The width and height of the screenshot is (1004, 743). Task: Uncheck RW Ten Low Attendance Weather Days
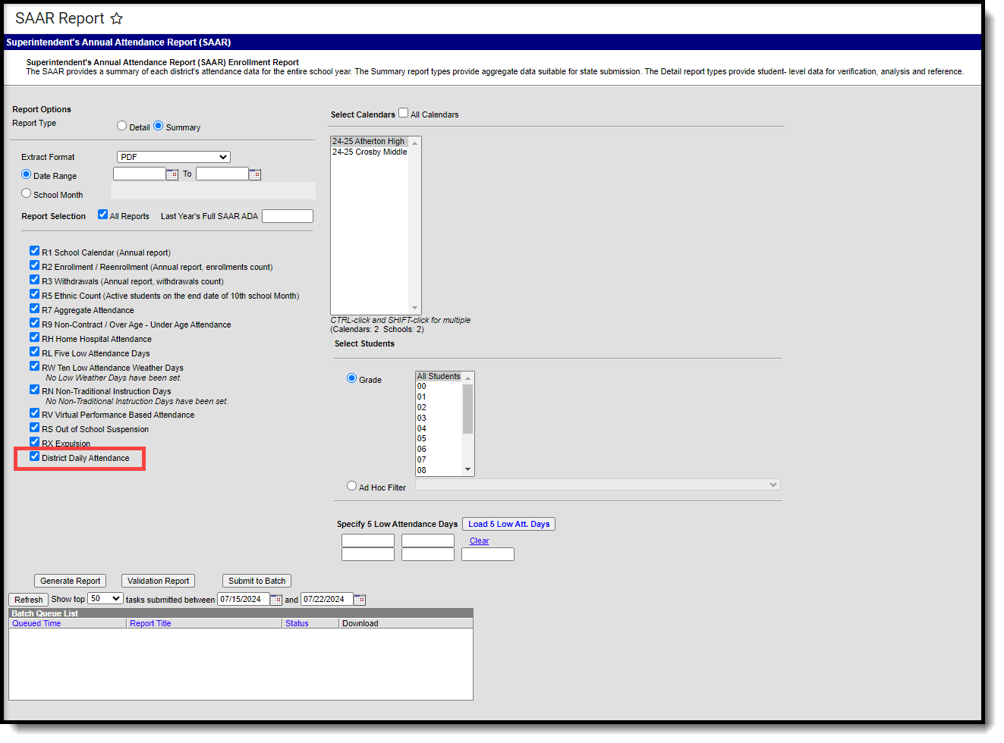35,366
